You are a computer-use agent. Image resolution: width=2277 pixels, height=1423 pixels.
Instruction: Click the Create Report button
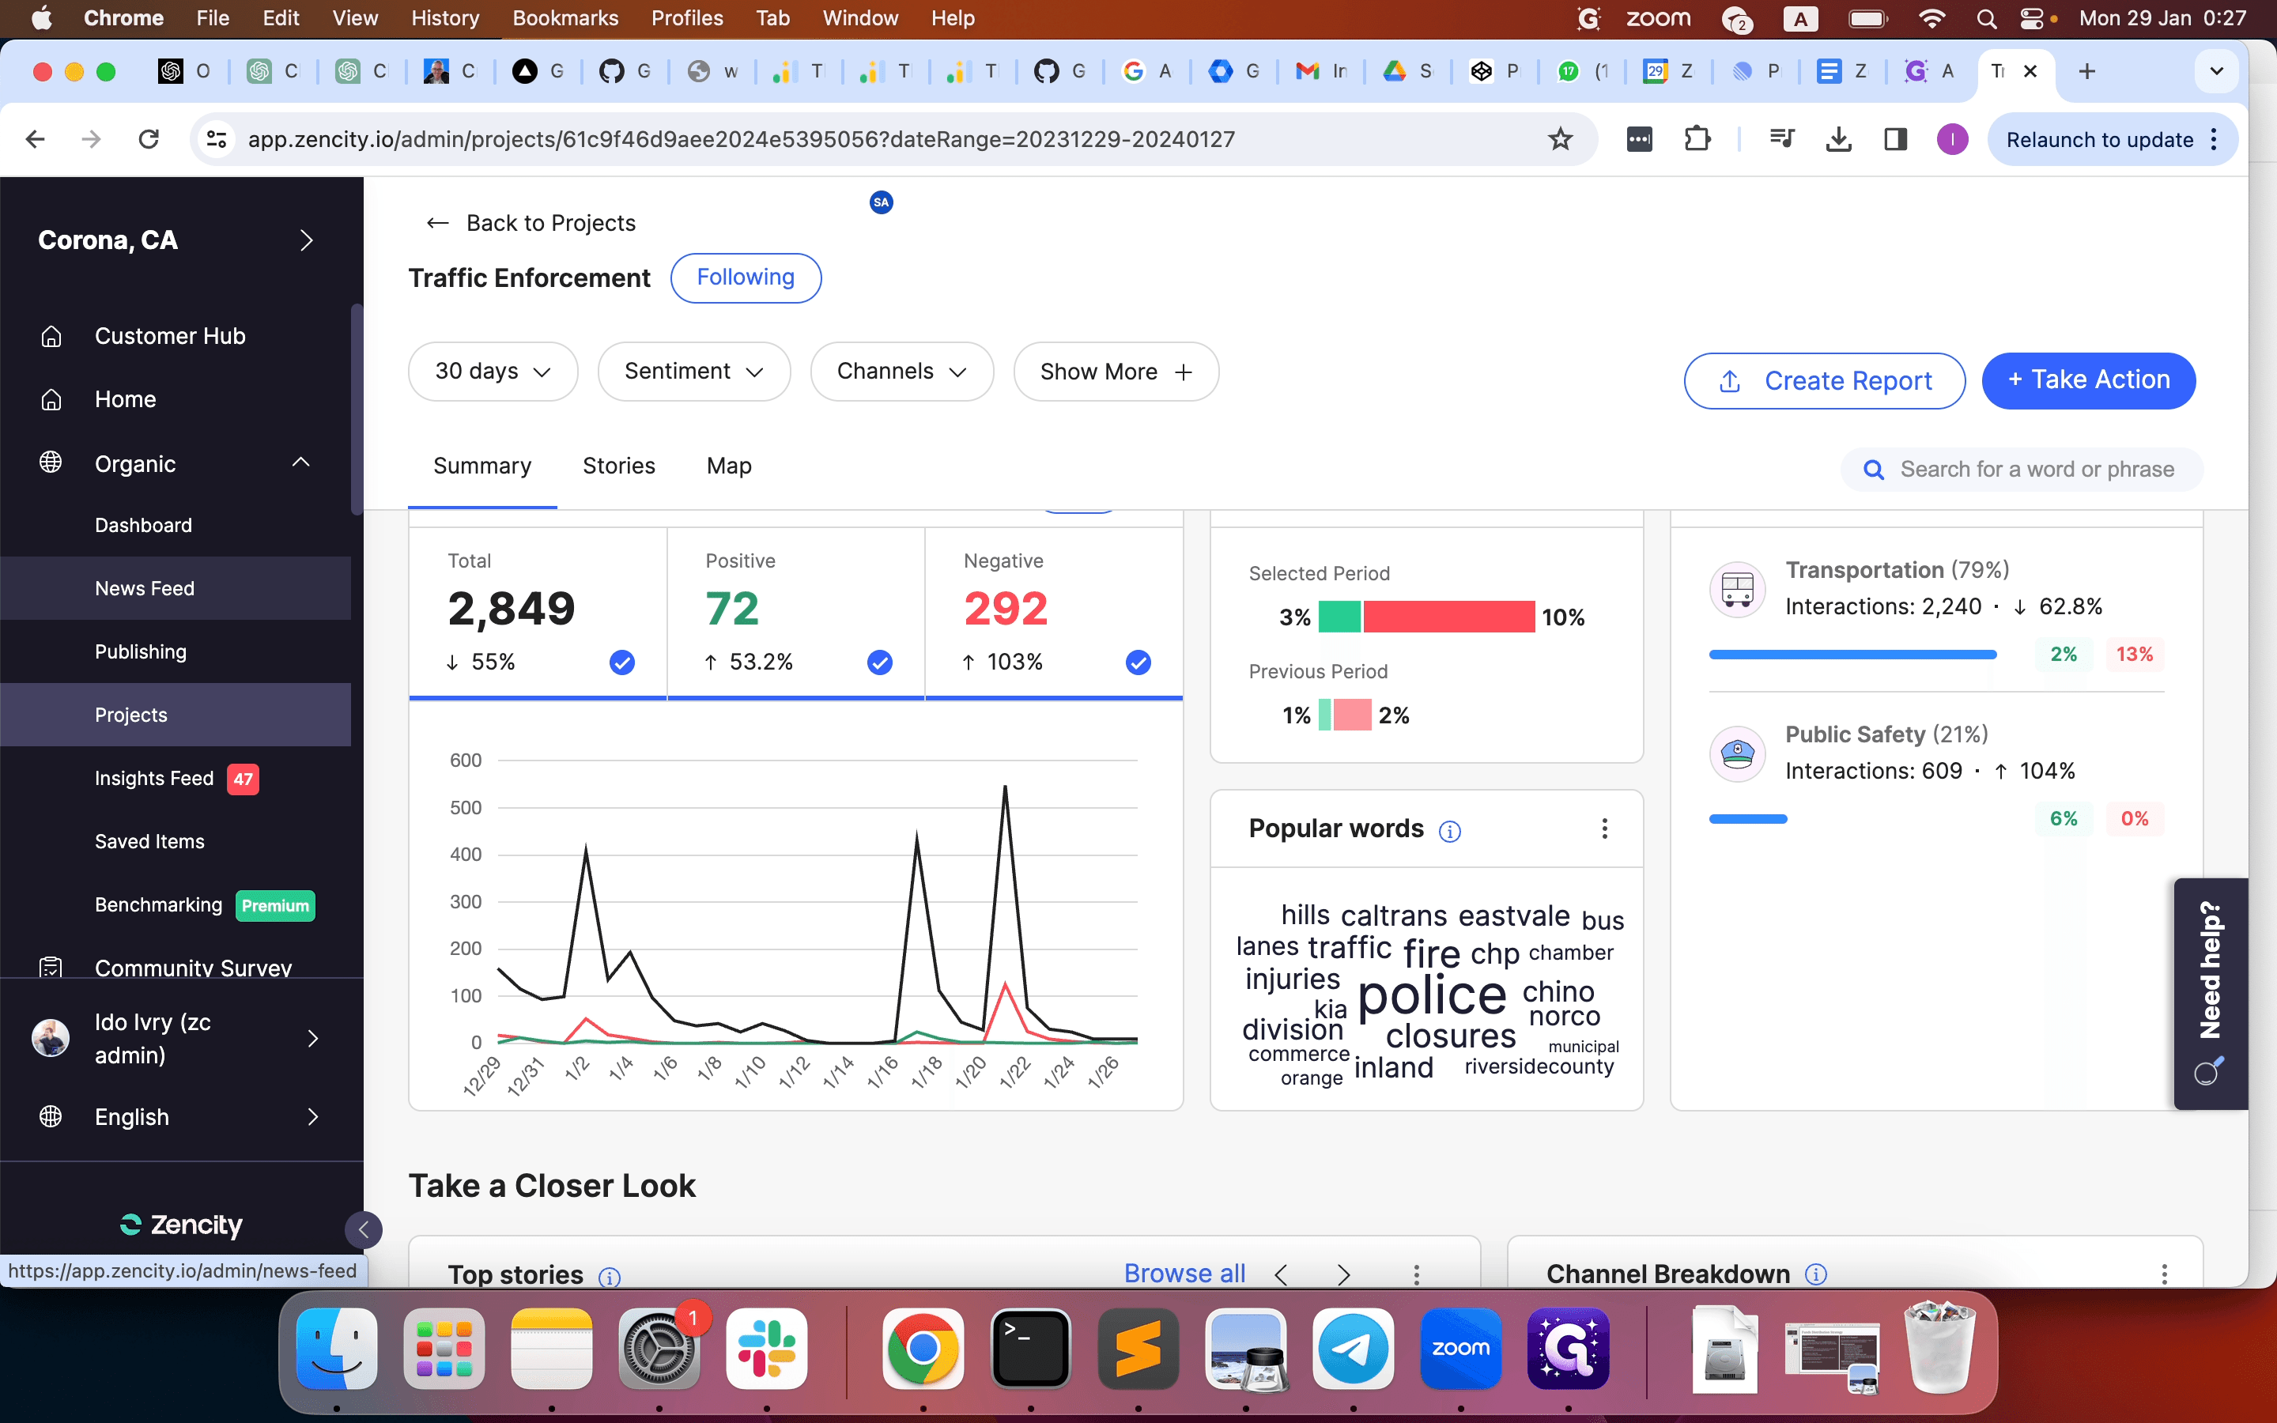pyautogui.click(x=1825, y=380)
